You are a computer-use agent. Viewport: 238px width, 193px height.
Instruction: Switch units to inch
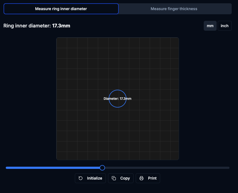pos(225,26)
